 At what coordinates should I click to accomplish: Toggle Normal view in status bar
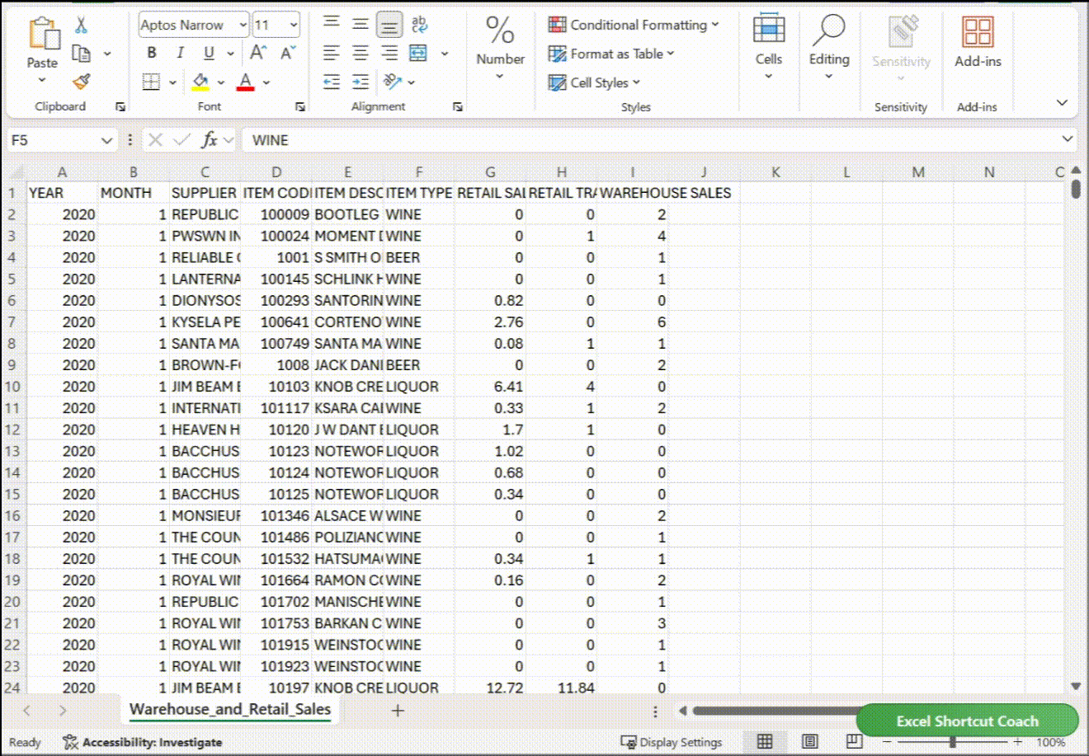[x=765, y=742]
